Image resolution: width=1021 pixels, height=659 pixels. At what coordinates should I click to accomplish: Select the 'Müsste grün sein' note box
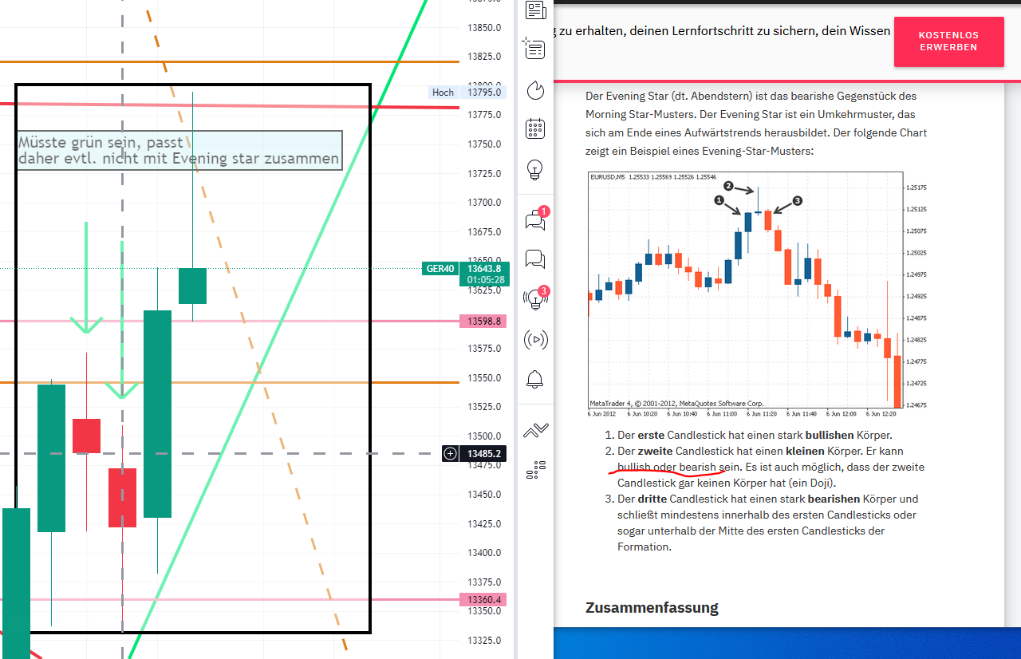click(179, 150)
